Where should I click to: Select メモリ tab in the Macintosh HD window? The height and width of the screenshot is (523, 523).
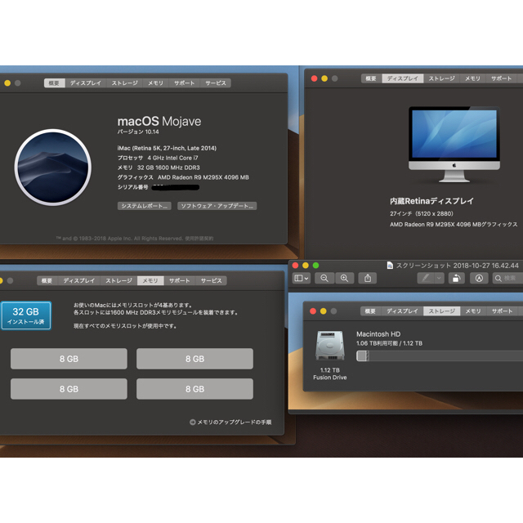[473, 311]
